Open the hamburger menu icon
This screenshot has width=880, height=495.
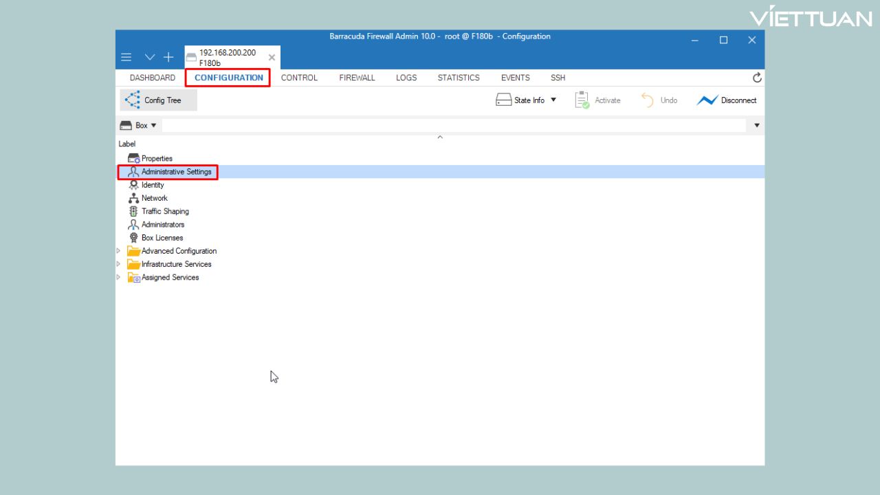126,58
